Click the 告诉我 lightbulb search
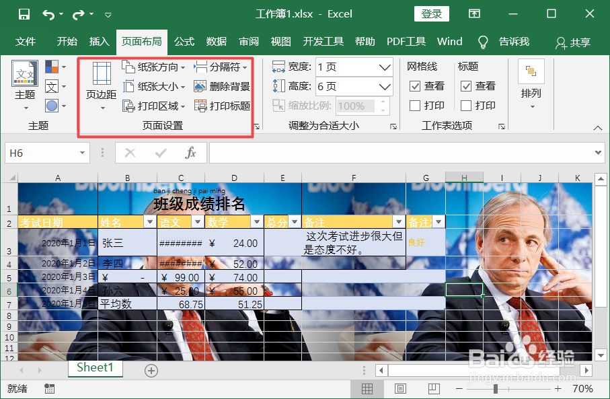This screenshot has width=610, height=399. (x=504, y=42)
